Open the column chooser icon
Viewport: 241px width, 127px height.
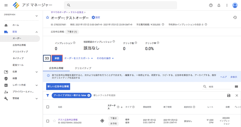pos(236,87)
